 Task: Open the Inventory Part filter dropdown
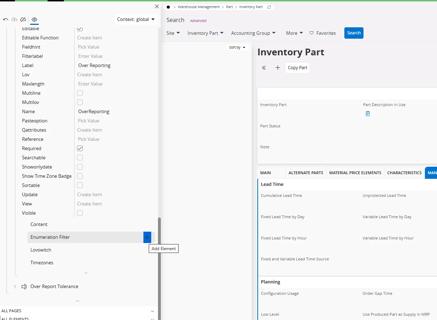tap(206, 33)
